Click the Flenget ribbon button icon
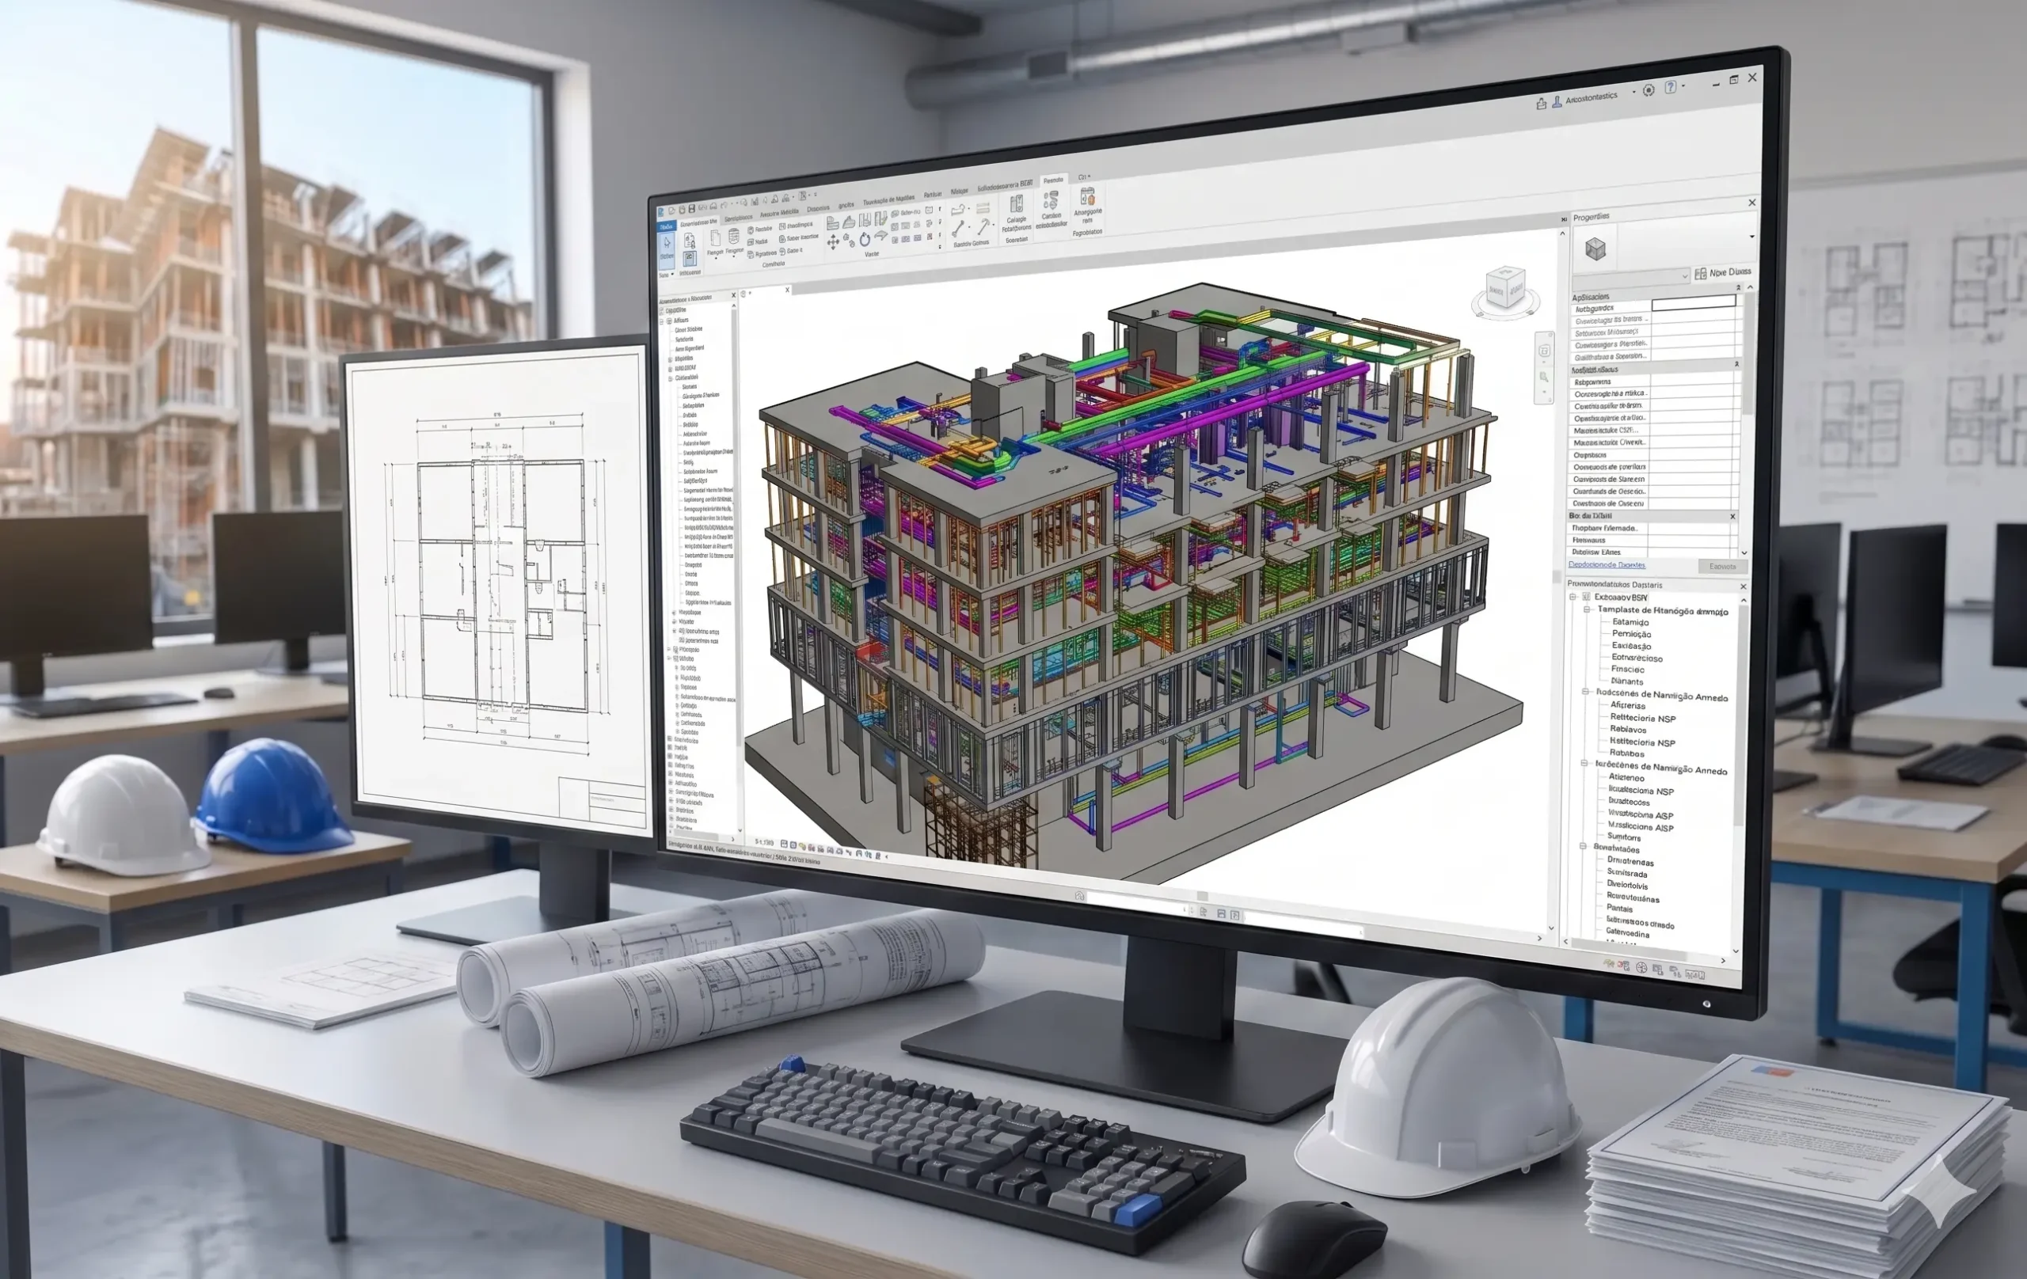This screenshot has width=2027, height=1279. pyautogui.click(x=717, y=239)
